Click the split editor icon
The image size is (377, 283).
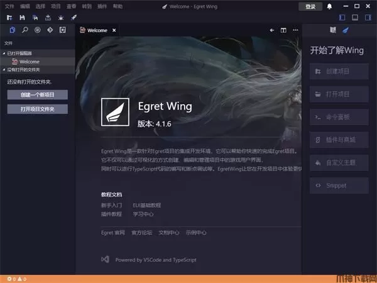[283, 30]
